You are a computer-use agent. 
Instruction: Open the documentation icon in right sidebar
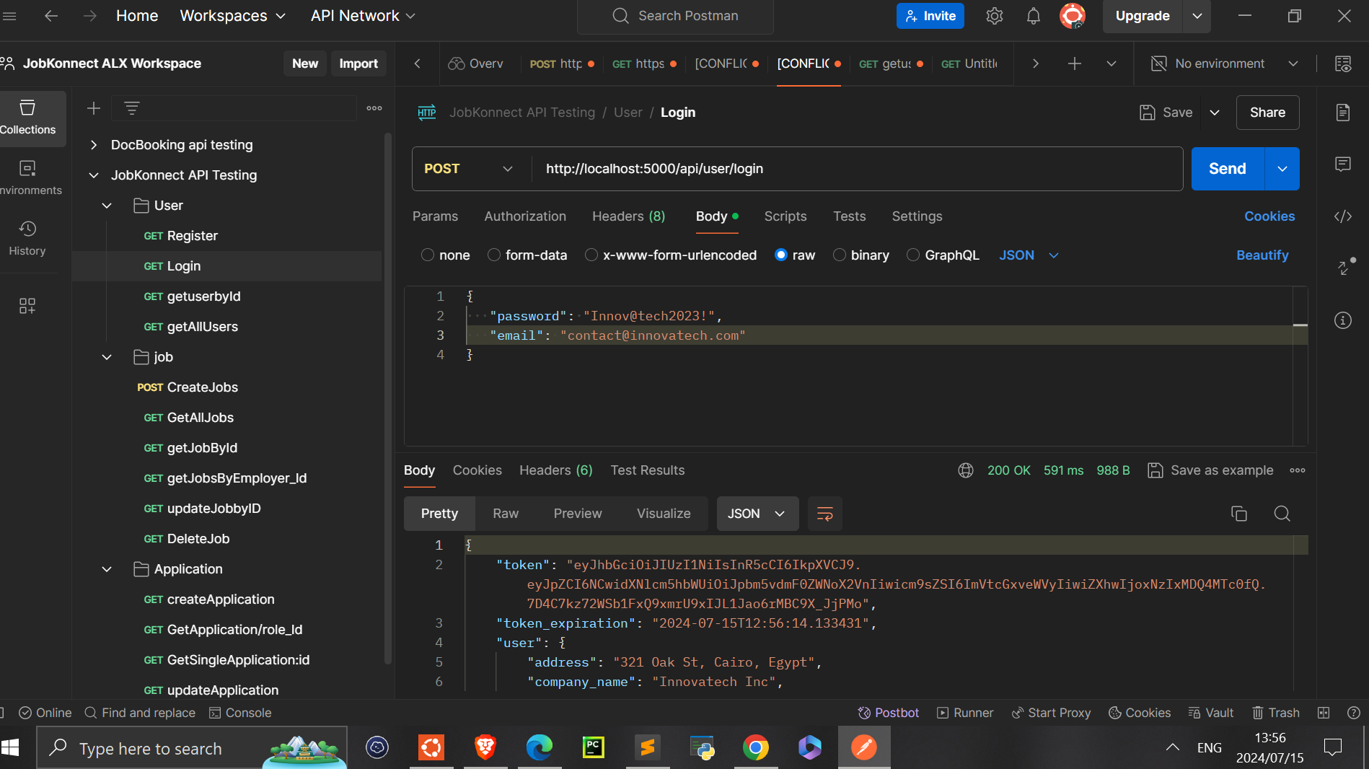pos(1343,113)
